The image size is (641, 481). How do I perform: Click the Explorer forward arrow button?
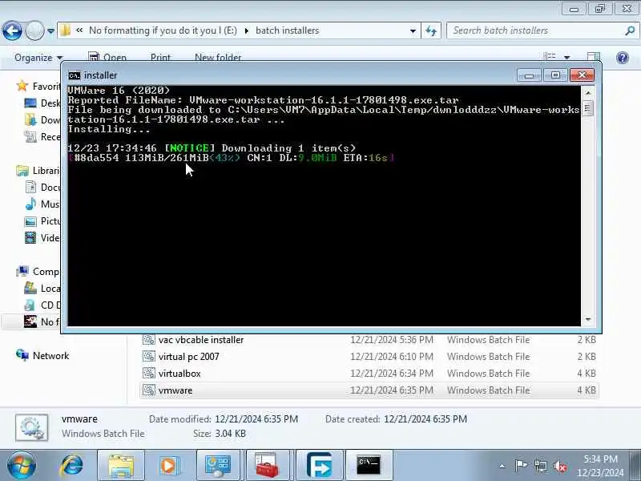click(x=34, y=30)
